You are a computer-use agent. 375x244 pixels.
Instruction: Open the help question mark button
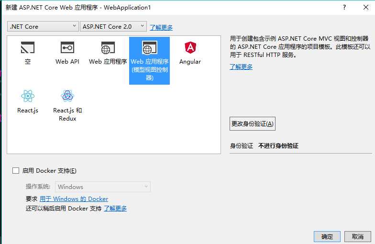344,7
